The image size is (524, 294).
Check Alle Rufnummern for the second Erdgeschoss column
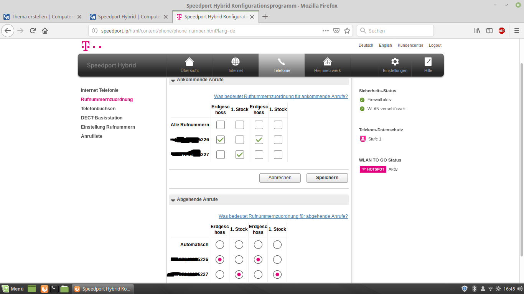(259, 125)
